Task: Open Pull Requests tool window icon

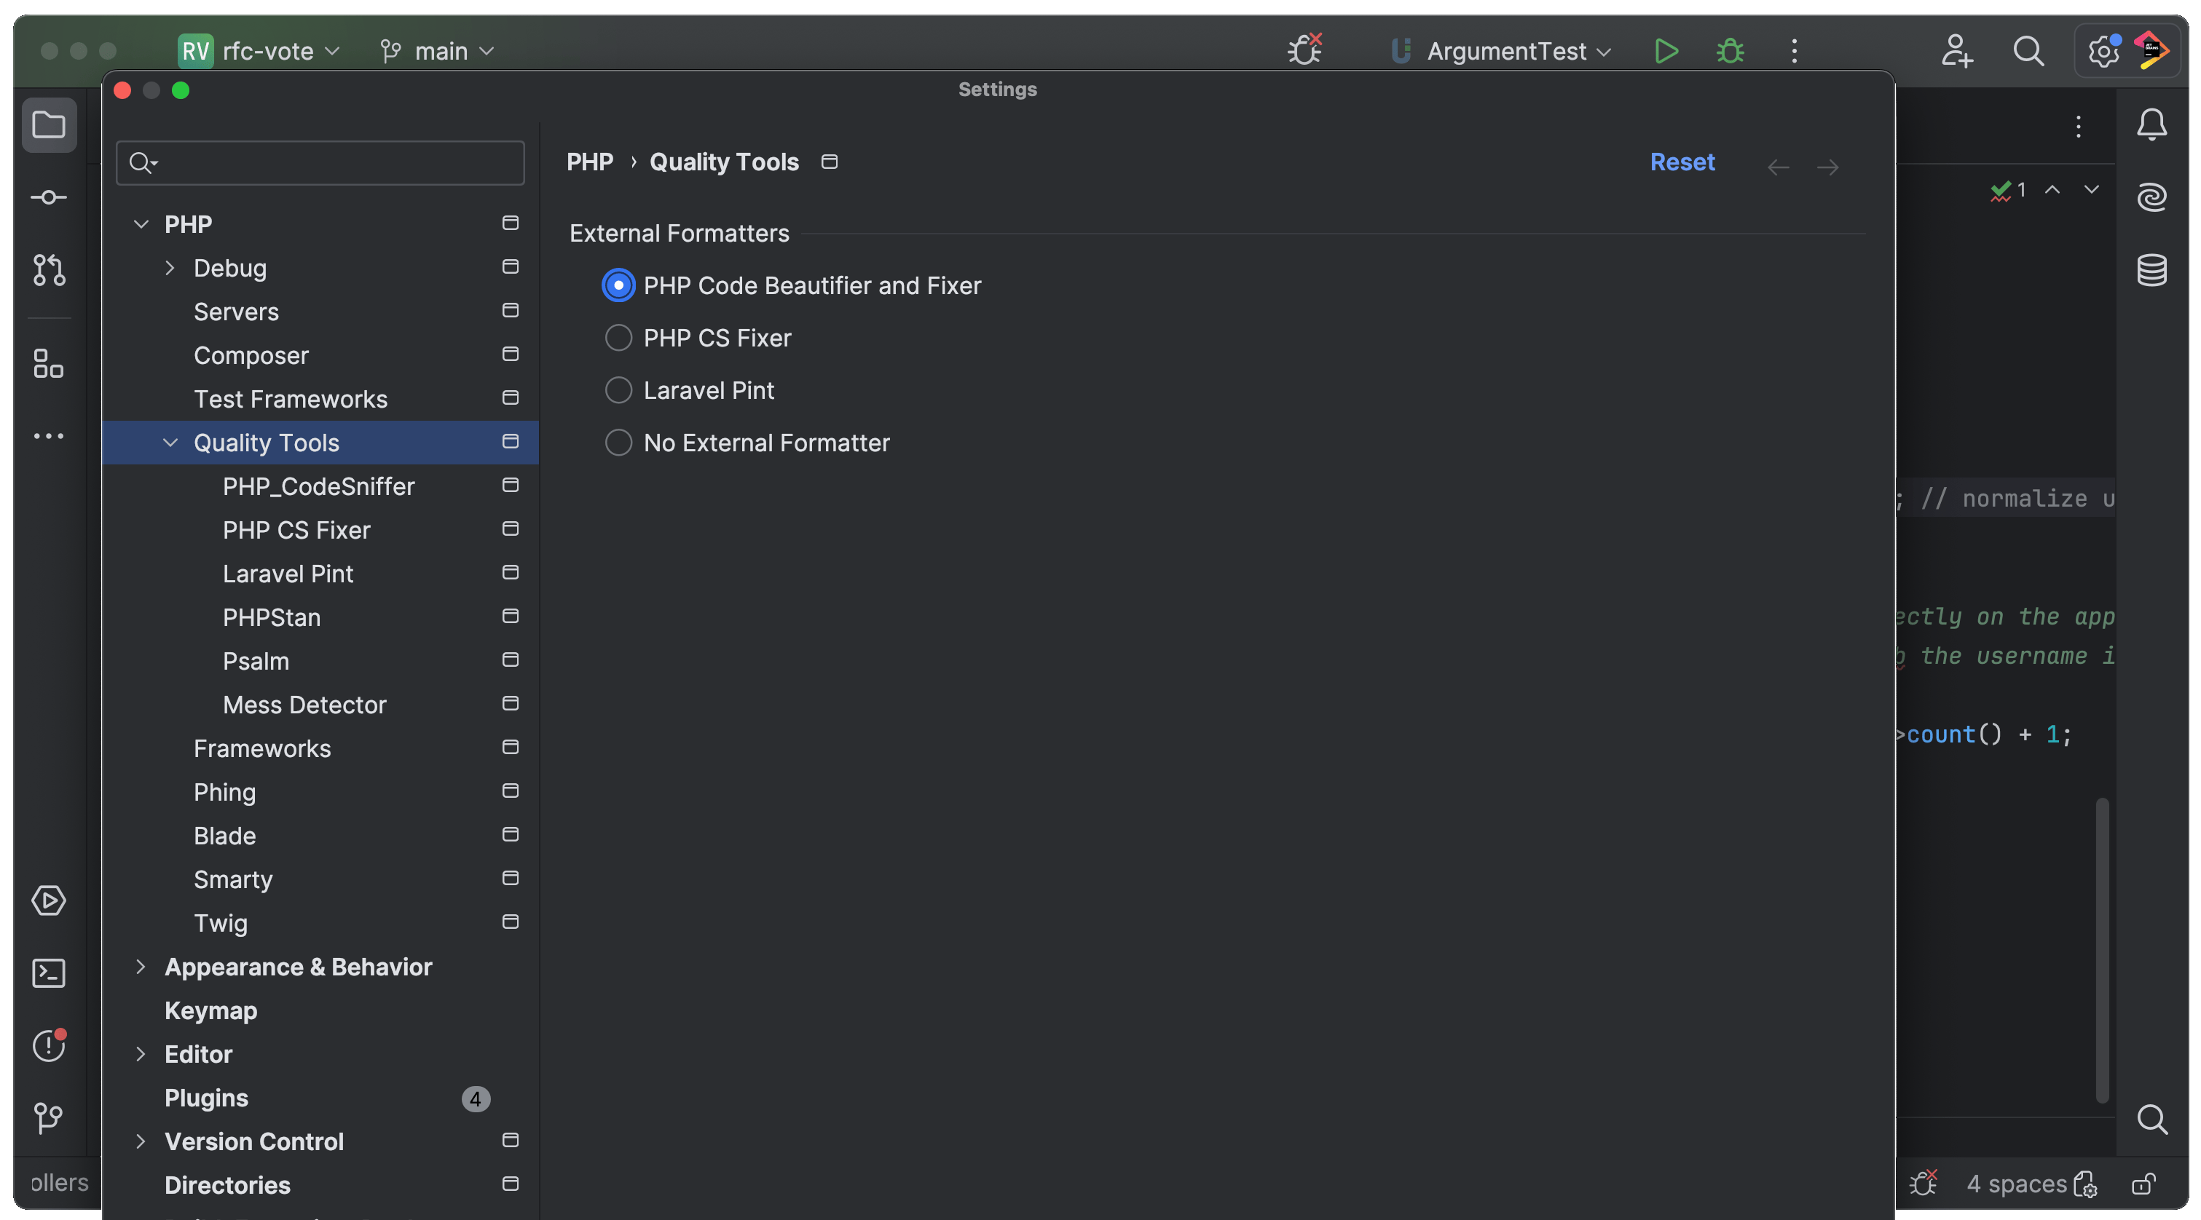Action: coord(49,270)
